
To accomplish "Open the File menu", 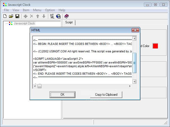I will 6,10.
